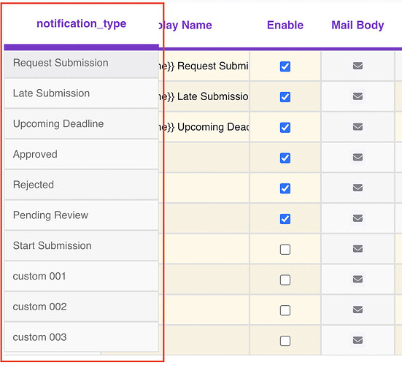Screen dimensions: 402x365
Task: Click mail icon in Start Submission row
Action: tap(357, 248)
